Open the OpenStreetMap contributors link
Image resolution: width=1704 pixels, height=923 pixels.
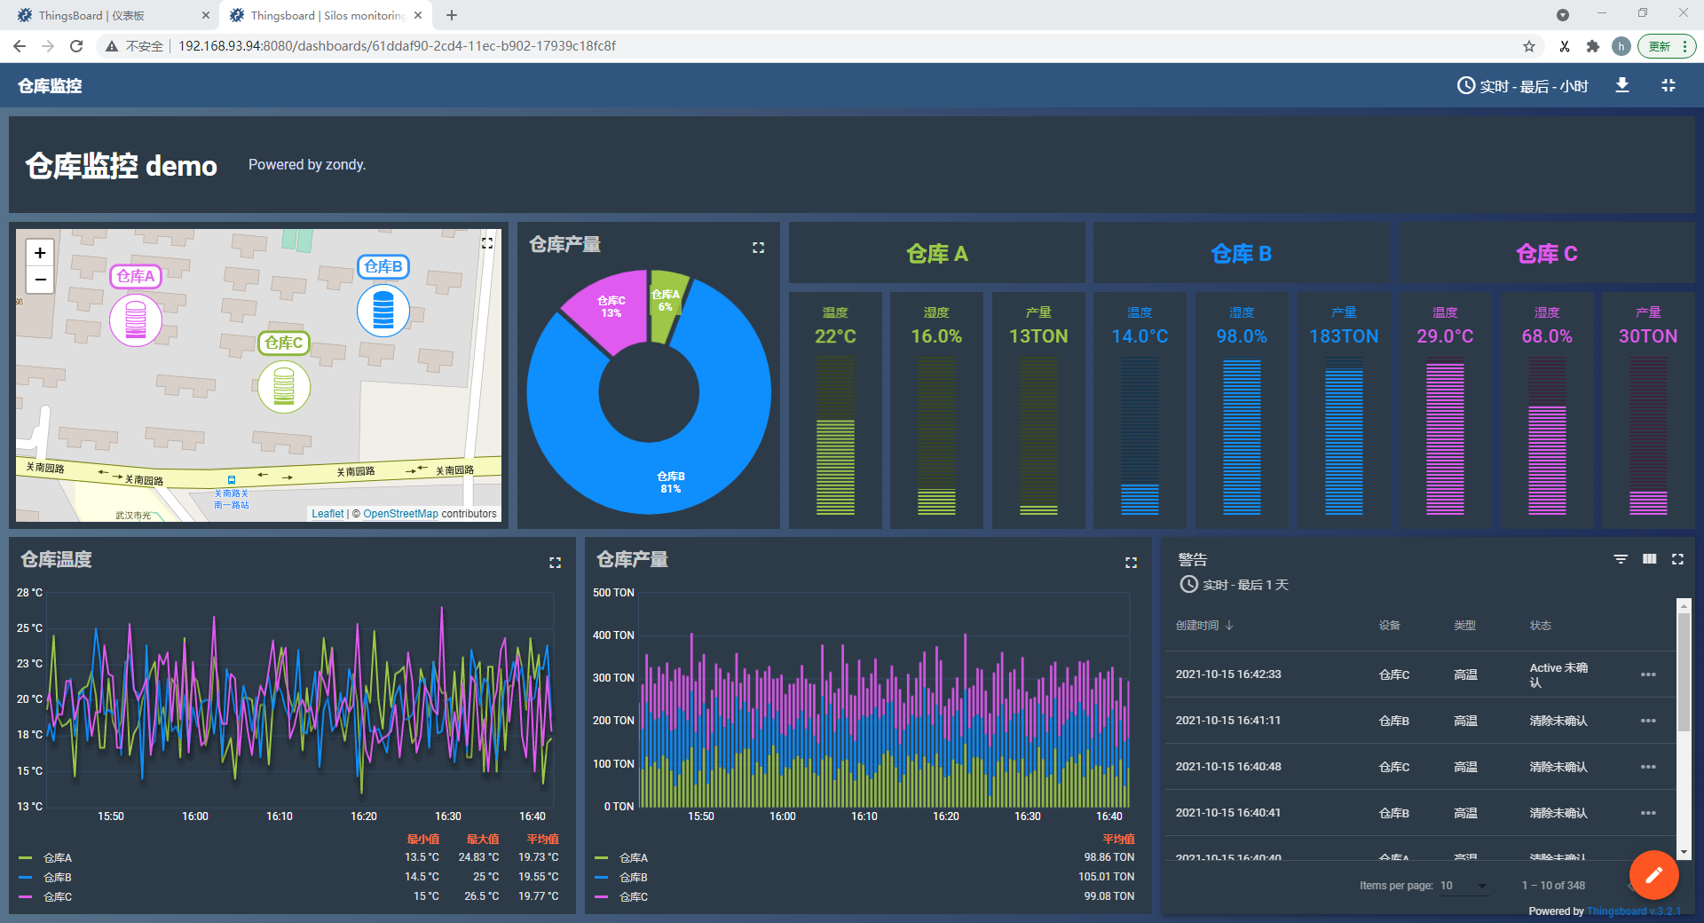click(400, 514)
